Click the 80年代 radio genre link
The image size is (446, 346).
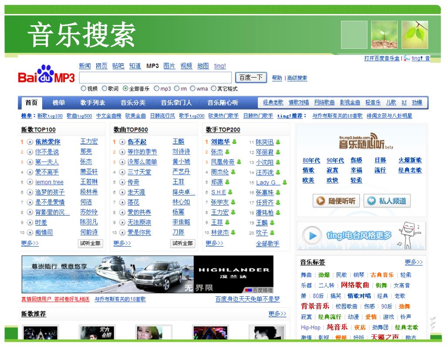pyautogui.click(x=311, y=160)
